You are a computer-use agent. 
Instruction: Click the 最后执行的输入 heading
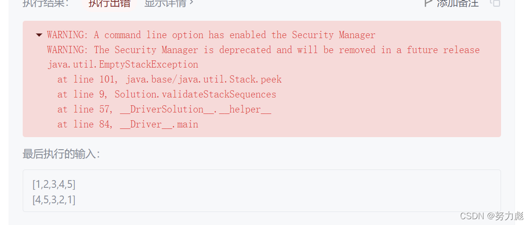pyautogui.click(x=61, y=154)
